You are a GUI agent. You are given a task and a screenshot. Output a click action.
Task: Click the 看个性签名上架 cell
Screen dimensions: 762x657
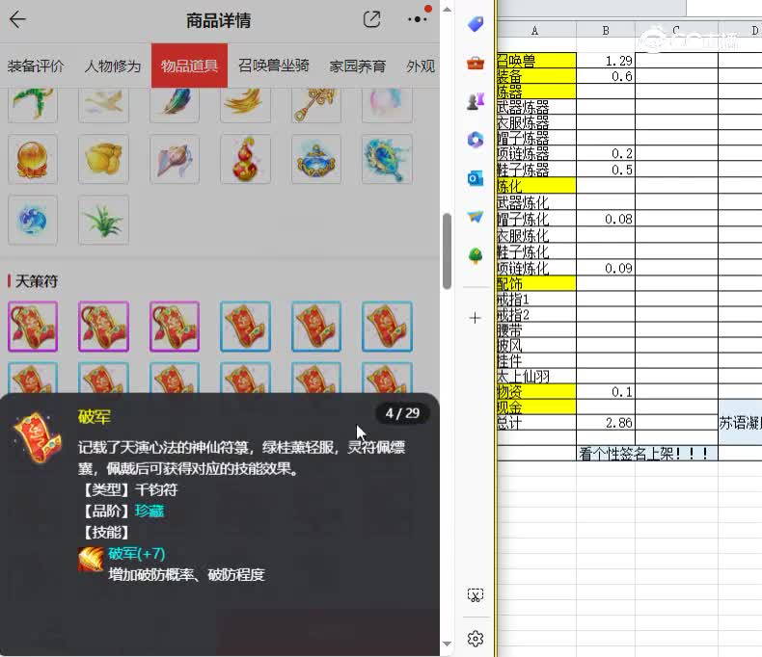point(647,453)
